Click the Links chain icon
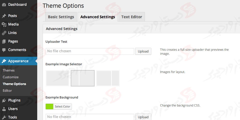The height and width of the screenshot is (120, 240). tap(4, 33)
